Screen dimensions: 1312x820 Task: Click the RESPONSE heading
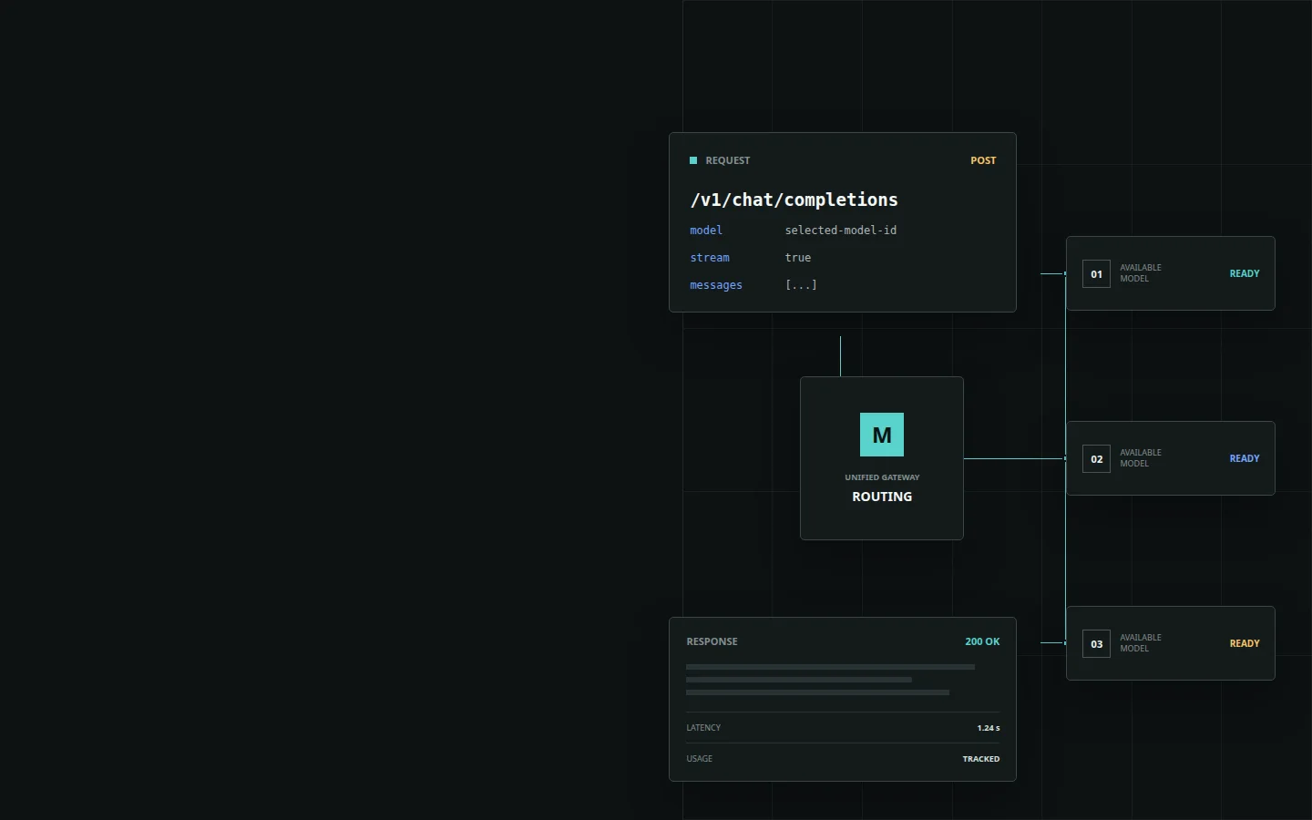(712, 641)
